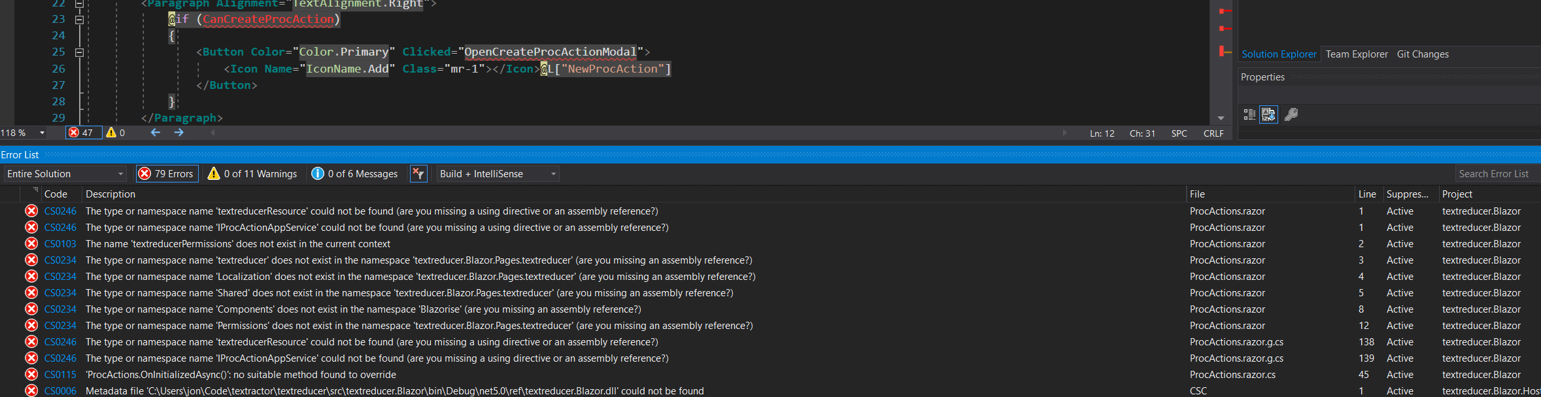This screenshot has width=1541, height=397.
Task: Toggle the 0 of 11 Warnings filter
Action: pyautogui.click(x=252, y=174)
